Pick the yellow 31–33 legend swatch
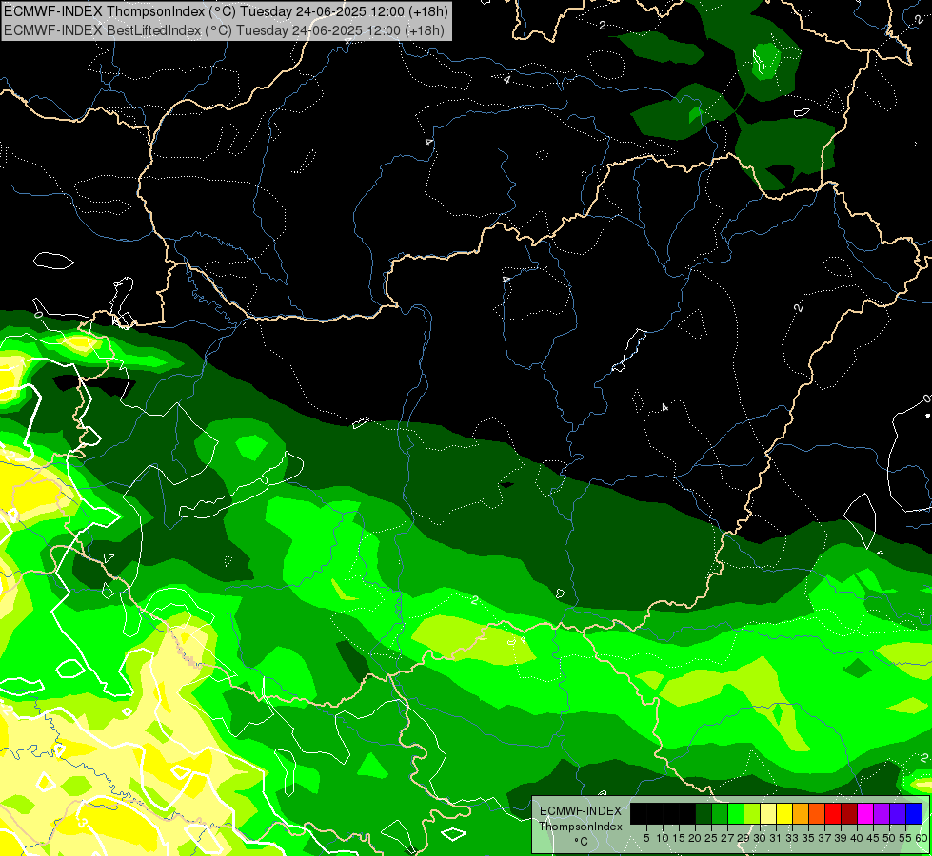932x856 pixels. pyautogui.click(x=784, y=813)
